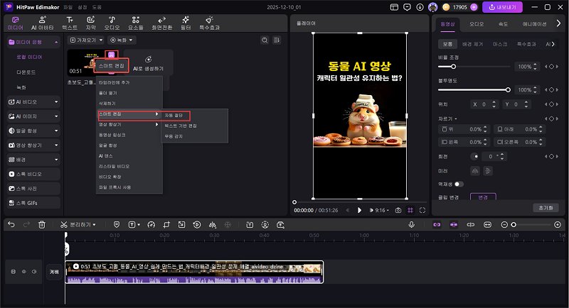The width and height of the screenshot is (569, 308).
Task: Click the zoom-out minus icon on timeline
Action: coord(504,225)
